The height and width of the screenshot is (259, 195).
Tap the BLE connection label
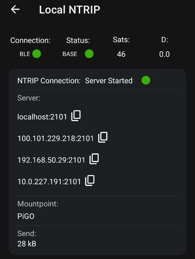click(x=25, y=54)
